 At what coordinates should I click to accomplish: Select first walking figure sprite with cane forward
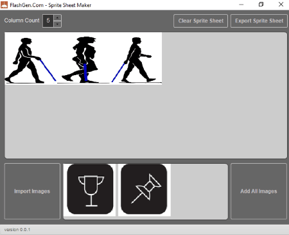point(31,58)
